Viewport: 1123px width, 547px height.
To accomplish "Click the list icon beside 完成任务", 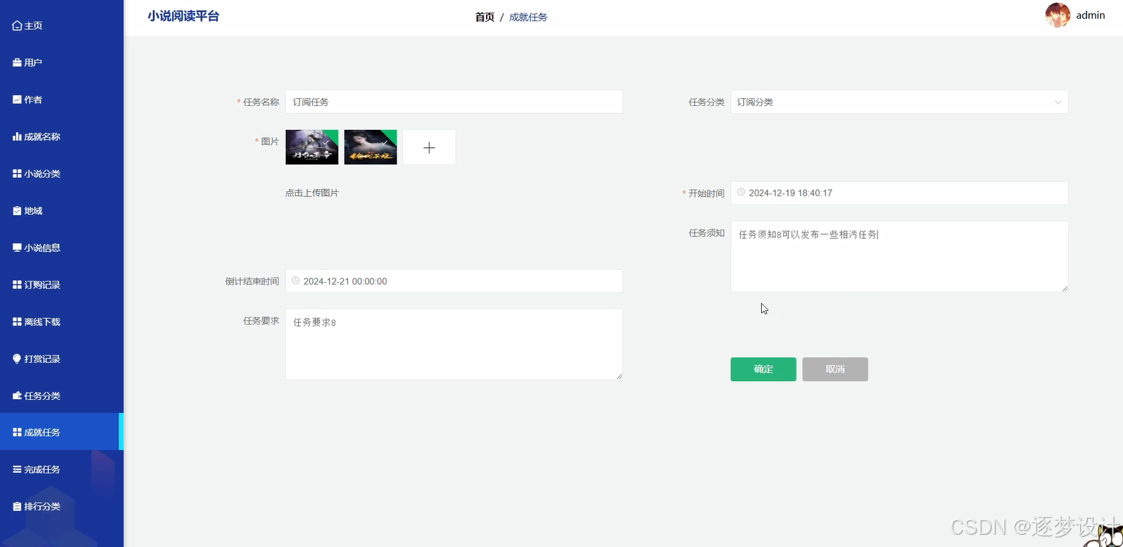I will (x=17, y=469).
